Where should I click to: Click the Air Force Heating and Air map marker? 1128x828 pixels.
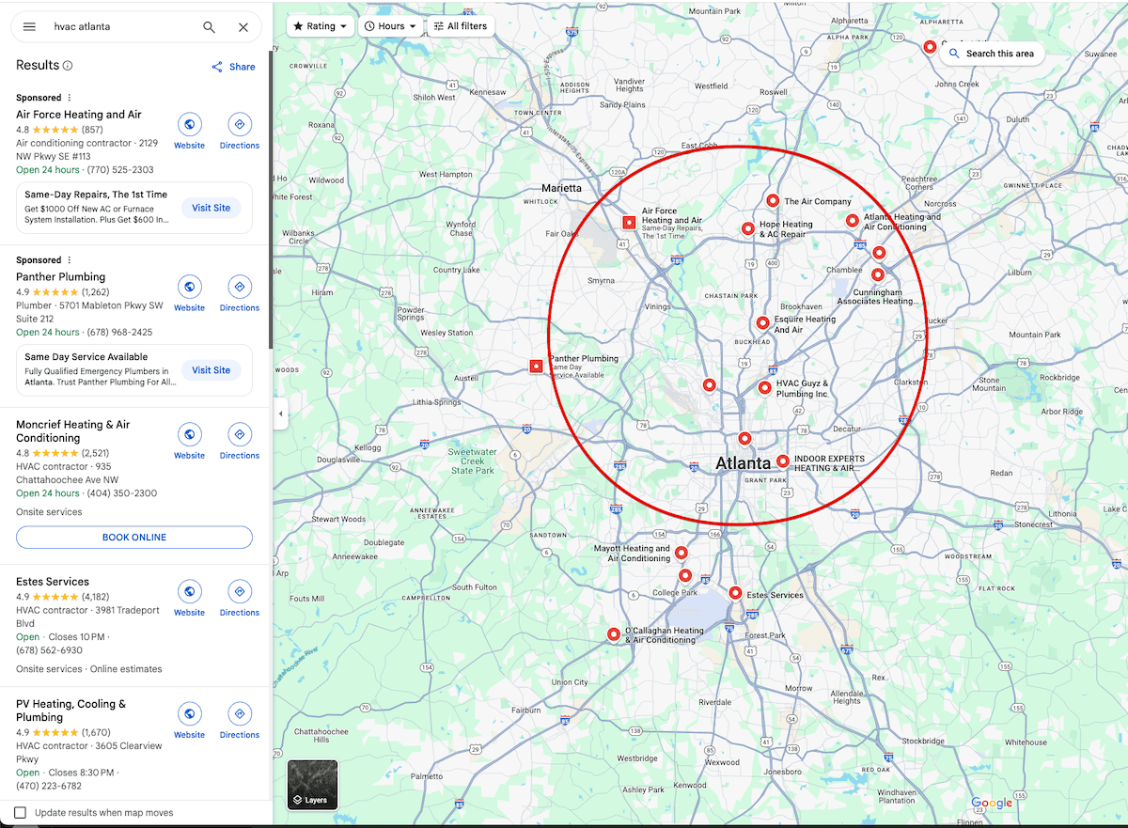pos(628,222)
